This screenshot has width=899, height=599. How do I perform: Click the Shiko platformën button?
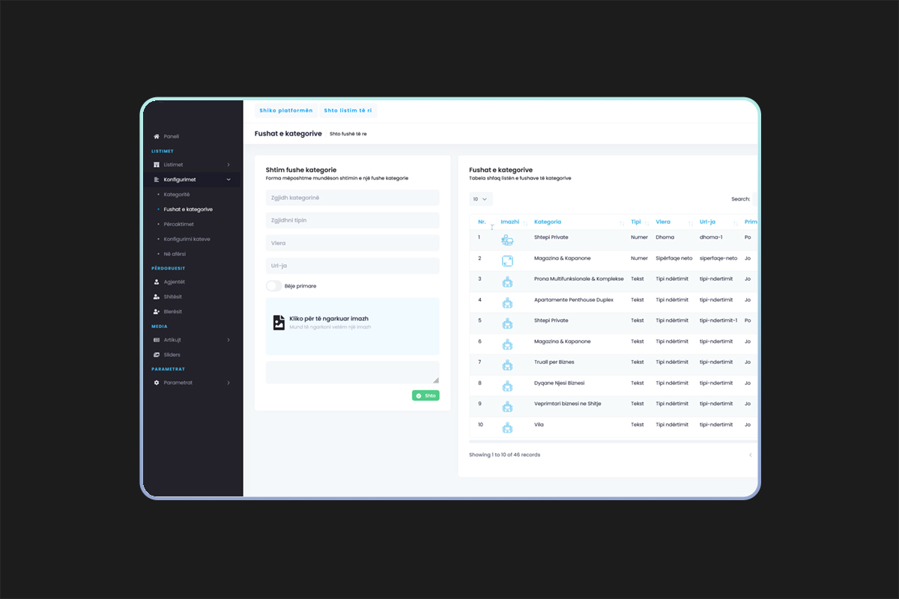[285, 111]
